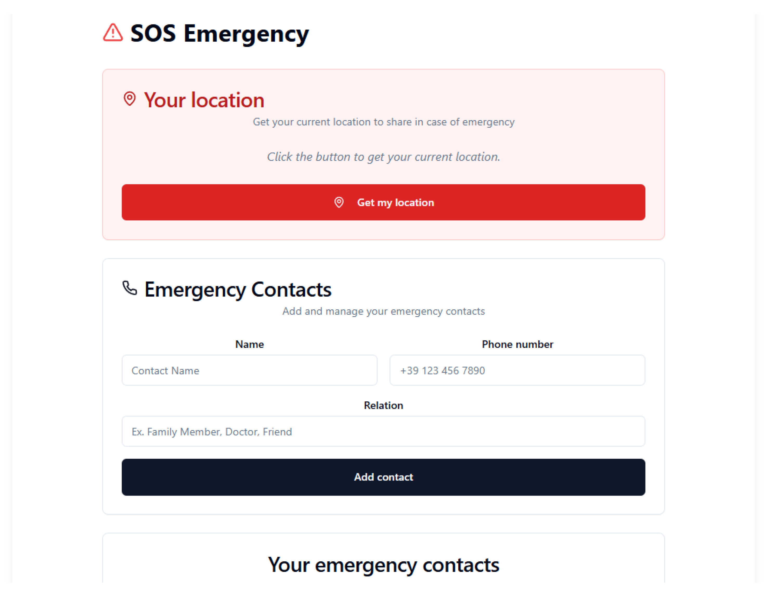The image size is (769, 592).
Task: Click the location sharing description text
Action: coord(383,122)
